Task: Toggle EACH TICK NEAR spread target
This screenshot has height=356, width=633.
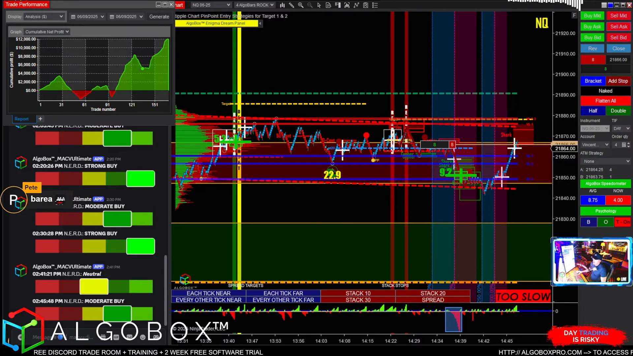Action: tap(209, 293)
